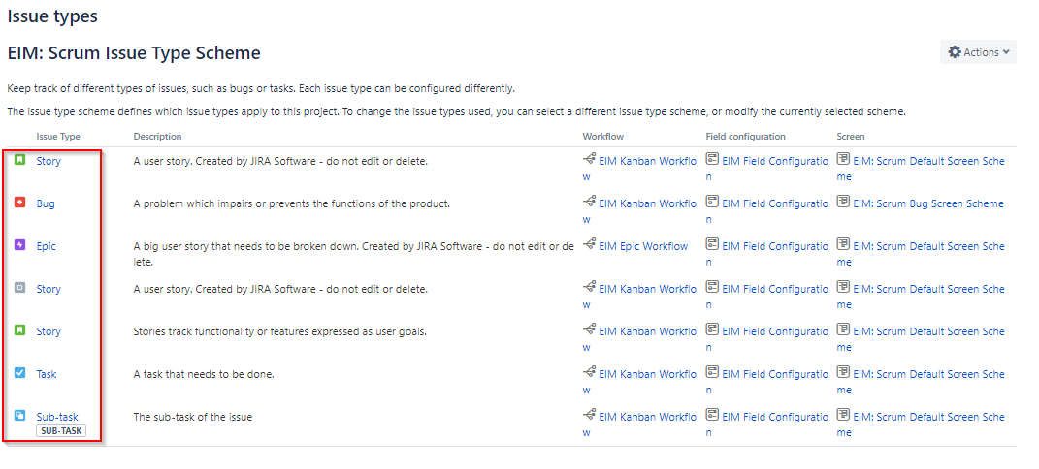Click the red Bug issue type icon
The height and width of the screenshot is (469, 1039).
pos(19,203)
